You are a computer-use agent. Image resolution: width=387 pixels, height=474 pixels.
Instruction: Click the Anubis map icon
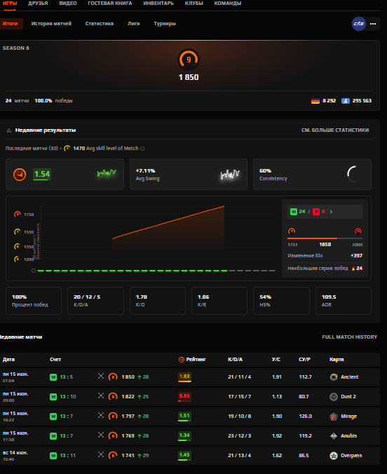point(334,436)
